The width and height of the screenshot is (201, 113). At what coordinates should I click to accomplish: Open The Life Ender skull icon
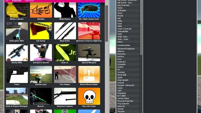point(89,96)
